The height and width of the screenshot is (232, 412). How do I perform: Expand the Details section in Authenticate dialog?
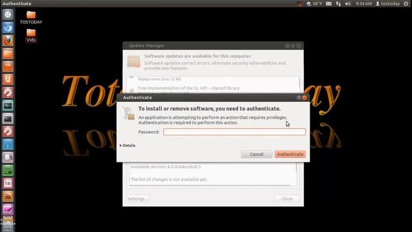(127, 146)
